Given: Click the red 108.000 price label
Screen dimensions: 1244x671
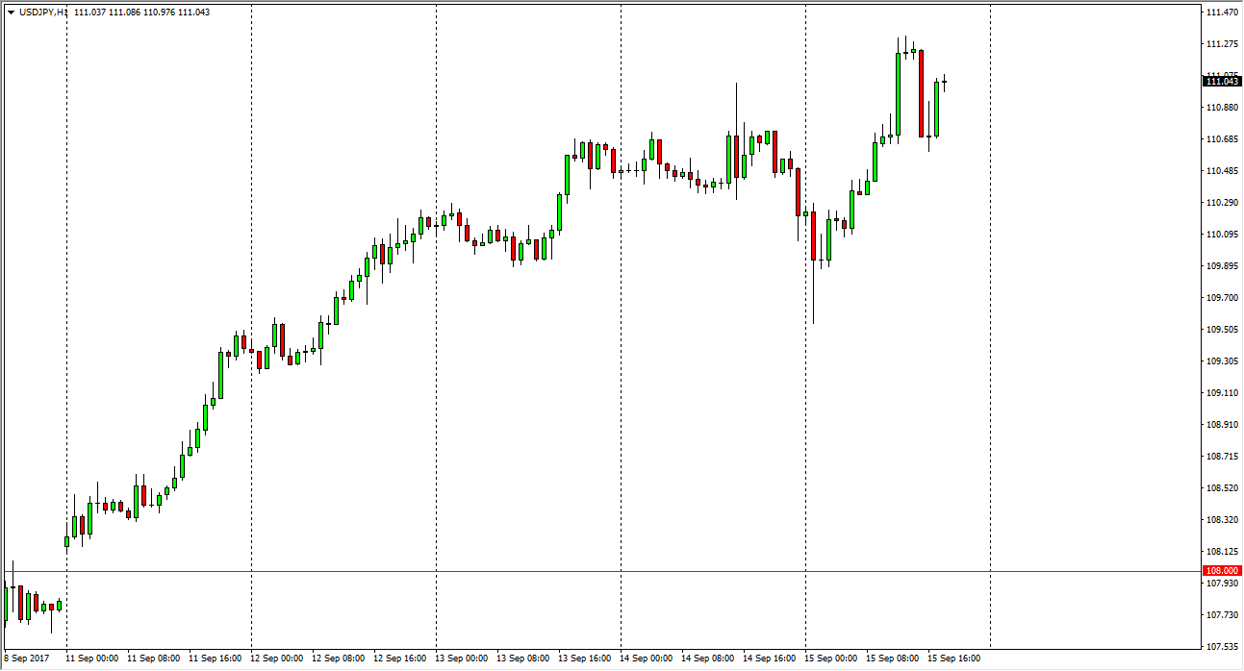Looking at the screenshot, I should click(x=1222, y=571).
